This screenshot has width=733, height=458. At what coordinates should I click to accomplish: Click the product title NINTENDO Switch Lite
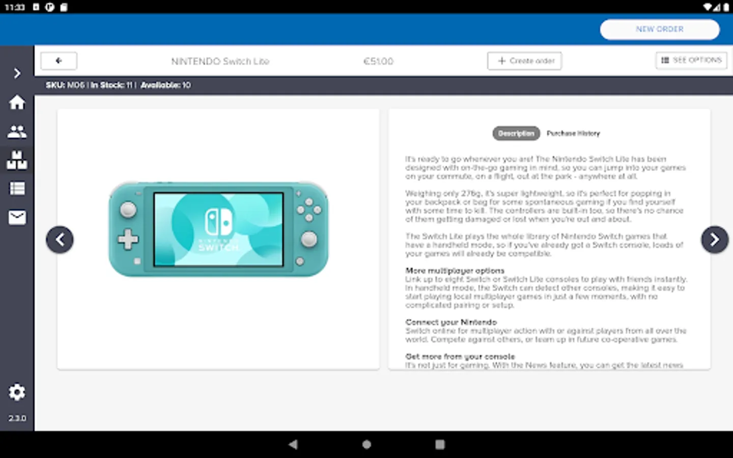(x=220, y=61)
